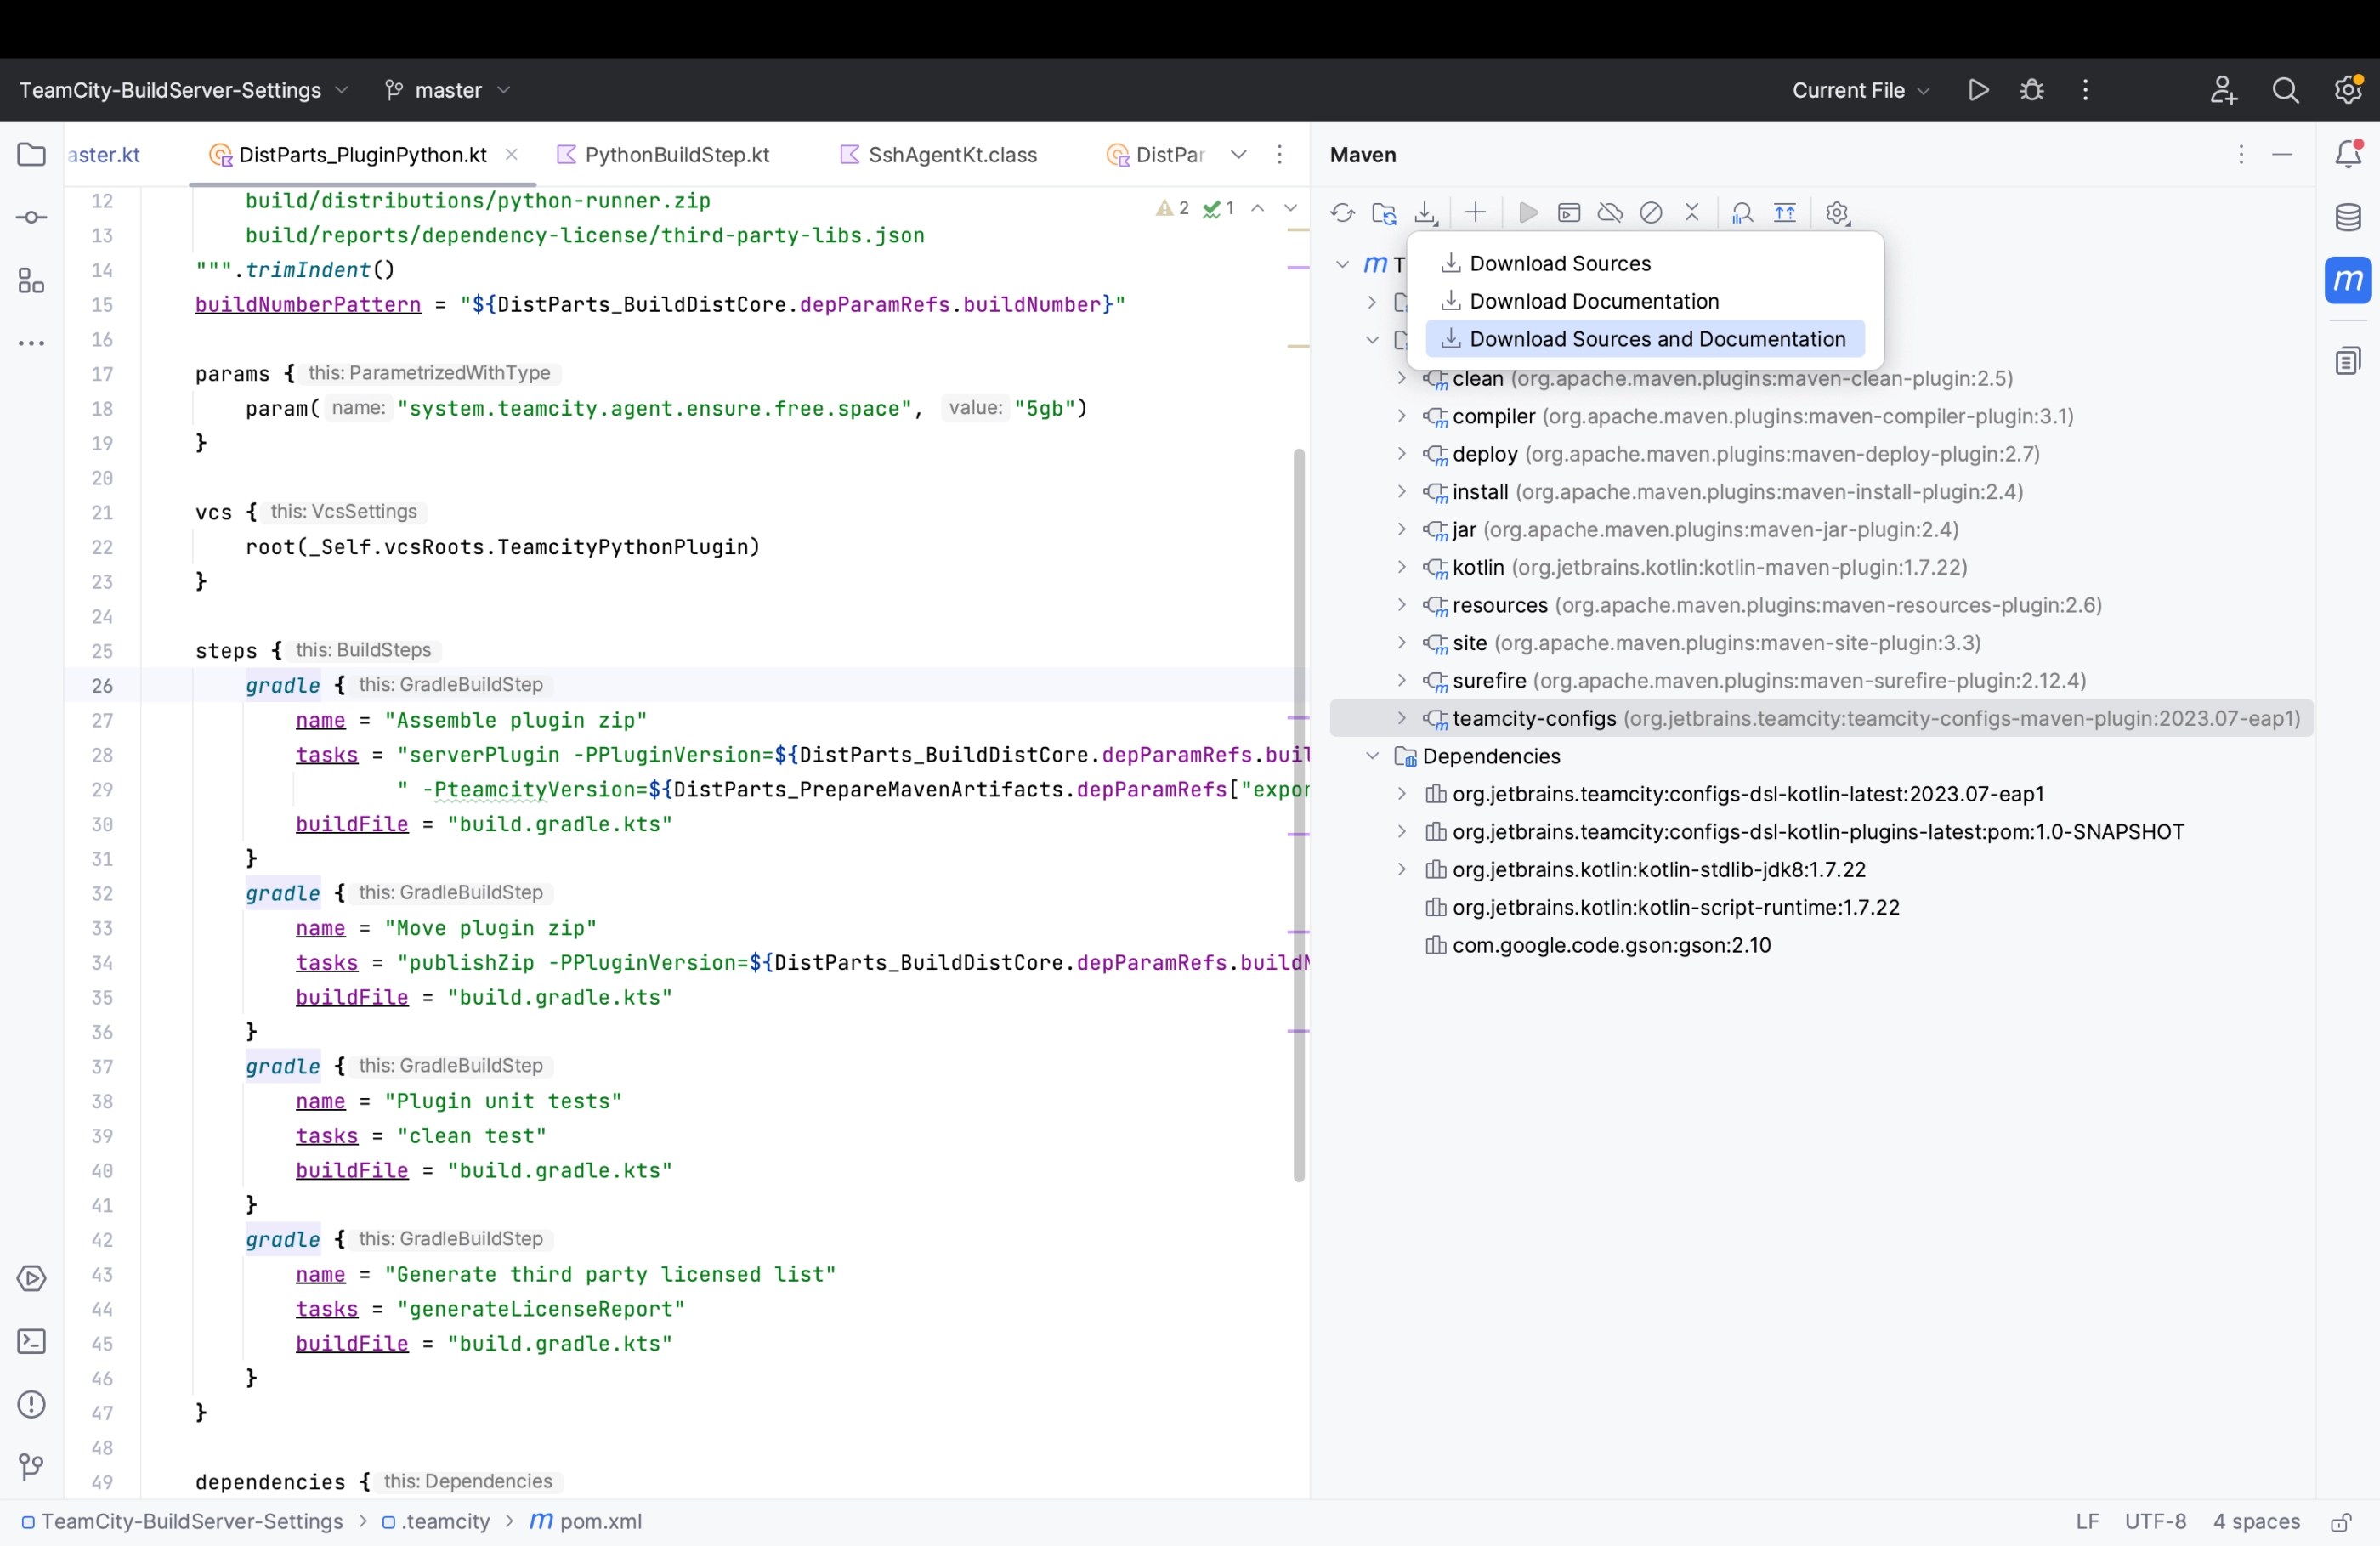Viewport: 2380px width, 1546px height.
Task: Run the project with the green play button
Action: (1977, 90)
